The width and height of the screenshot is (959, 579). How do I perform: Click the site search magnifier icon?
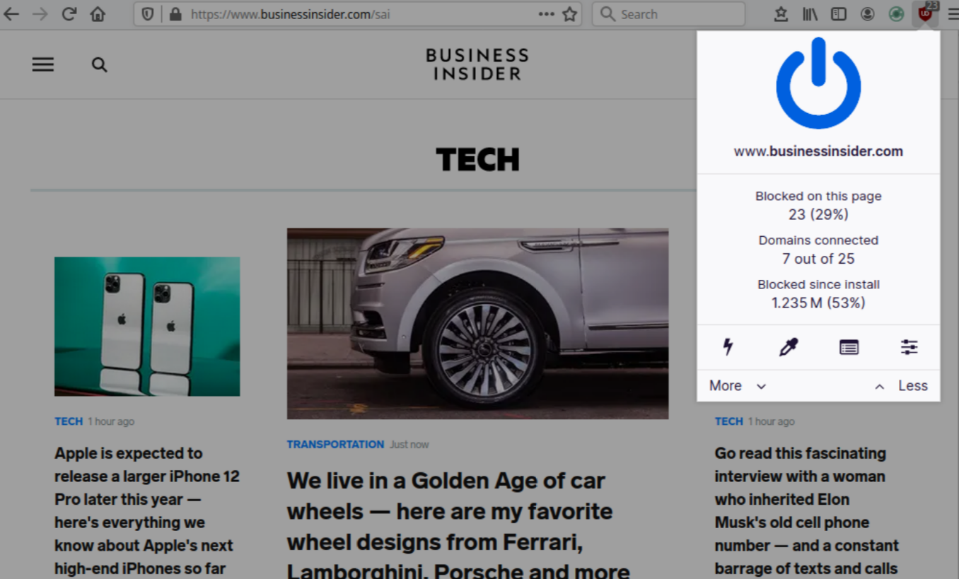(100, 65)
